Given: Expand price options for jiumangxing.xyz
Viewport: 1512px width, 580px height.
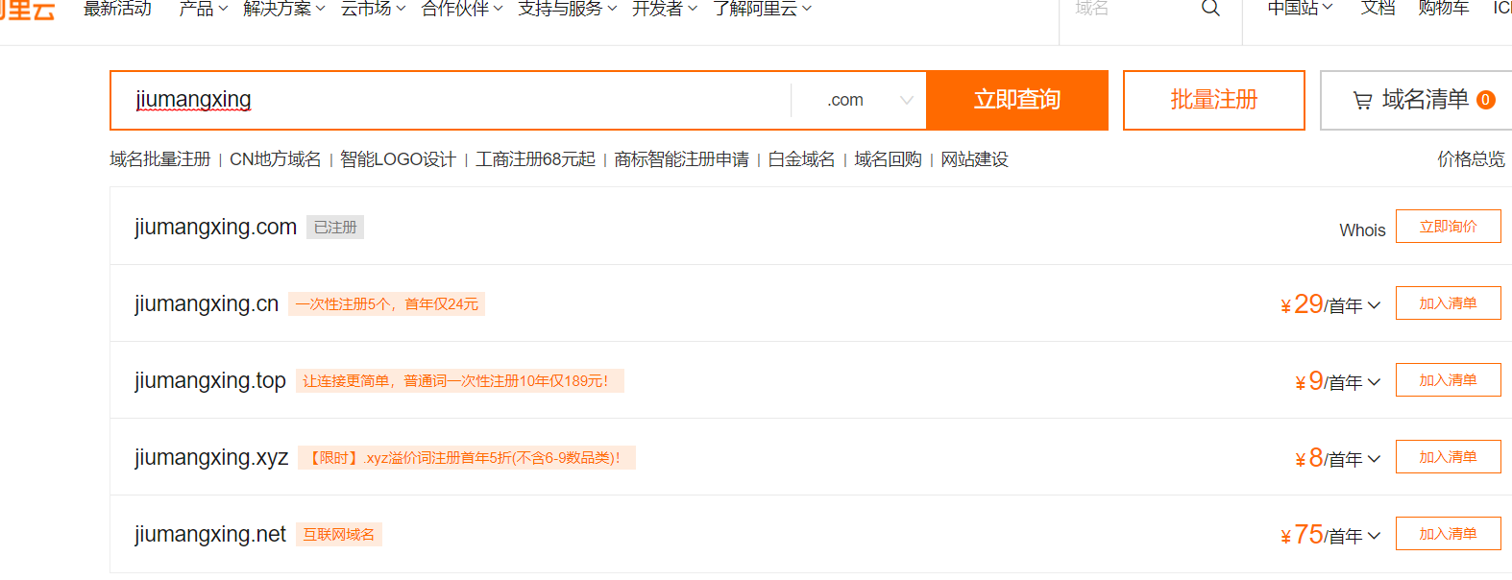Looking at the screenshot, I should tap(1375, 459).
